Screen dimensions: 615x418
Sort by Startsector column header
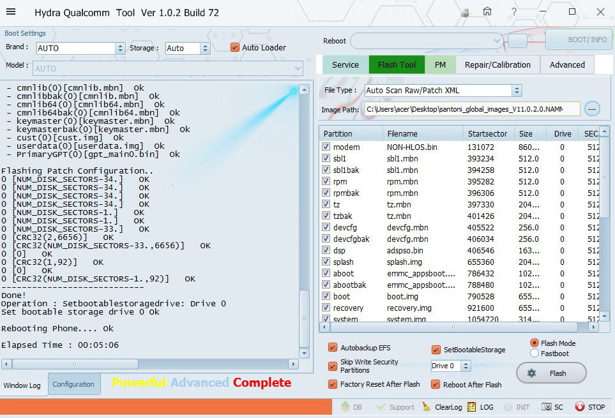click(489, 133)
